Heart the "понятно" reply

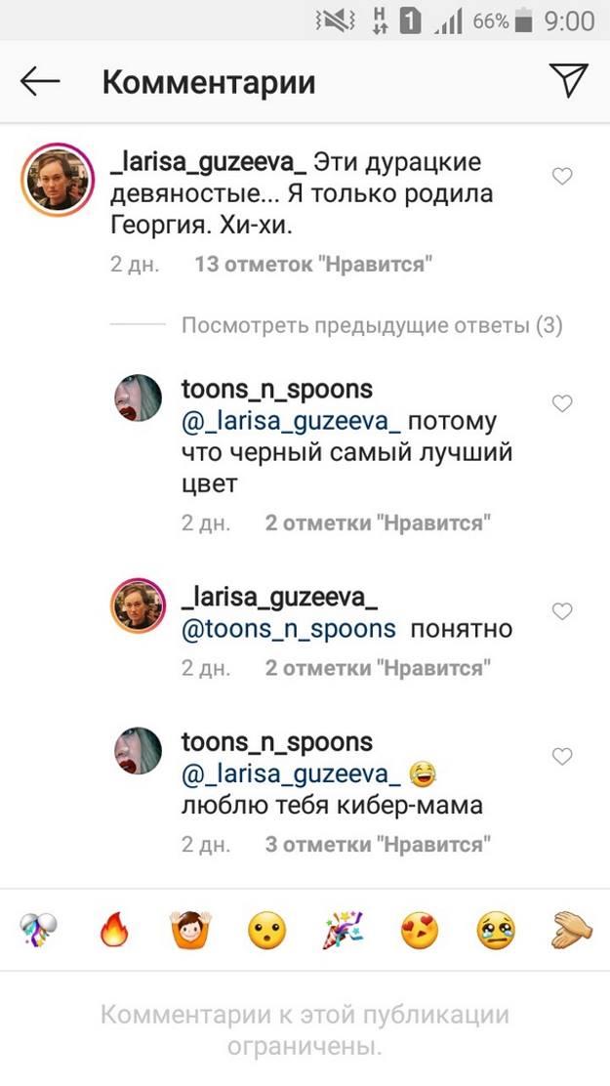[x=562, y=611]
